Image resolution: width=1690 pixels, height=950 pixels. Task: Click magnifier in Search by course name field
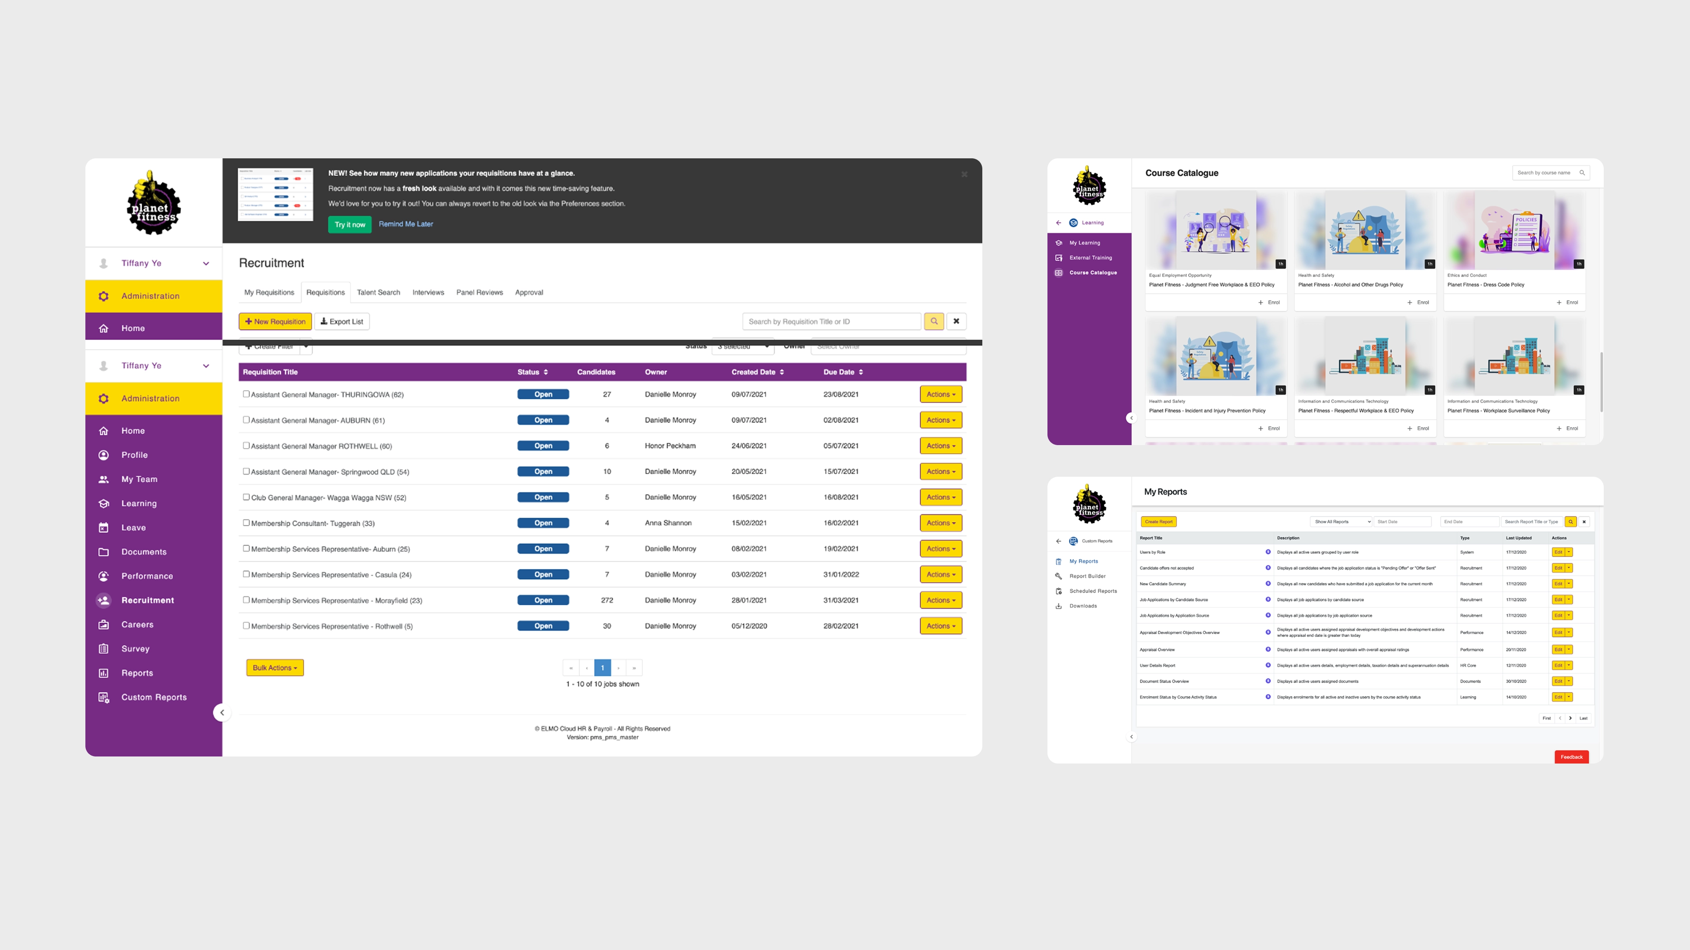pos(1582,173)
